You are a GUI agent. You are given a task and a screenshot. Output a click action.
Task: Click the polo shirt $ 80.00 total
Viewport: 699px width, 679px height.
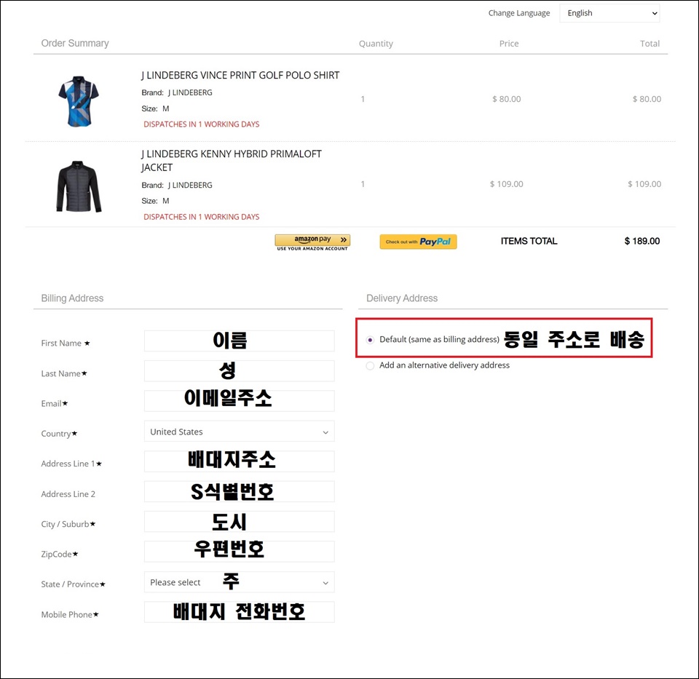(x=647, y=99)
